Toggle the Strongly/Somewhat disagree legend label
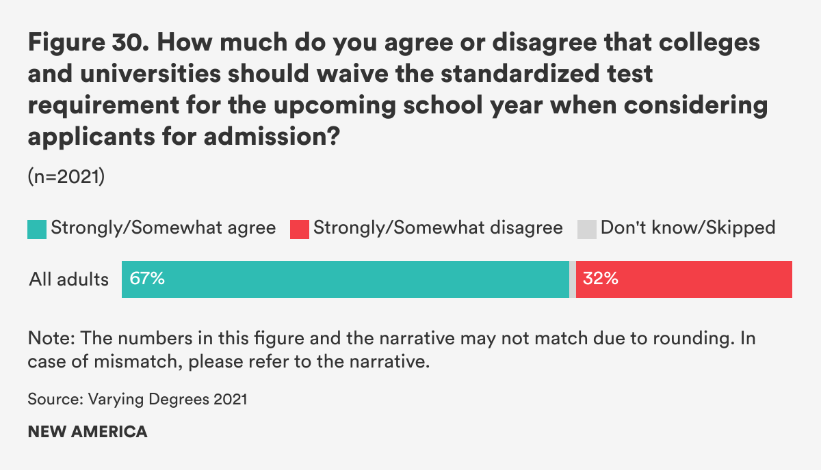The image size is (821, 470). coord(438,228)
